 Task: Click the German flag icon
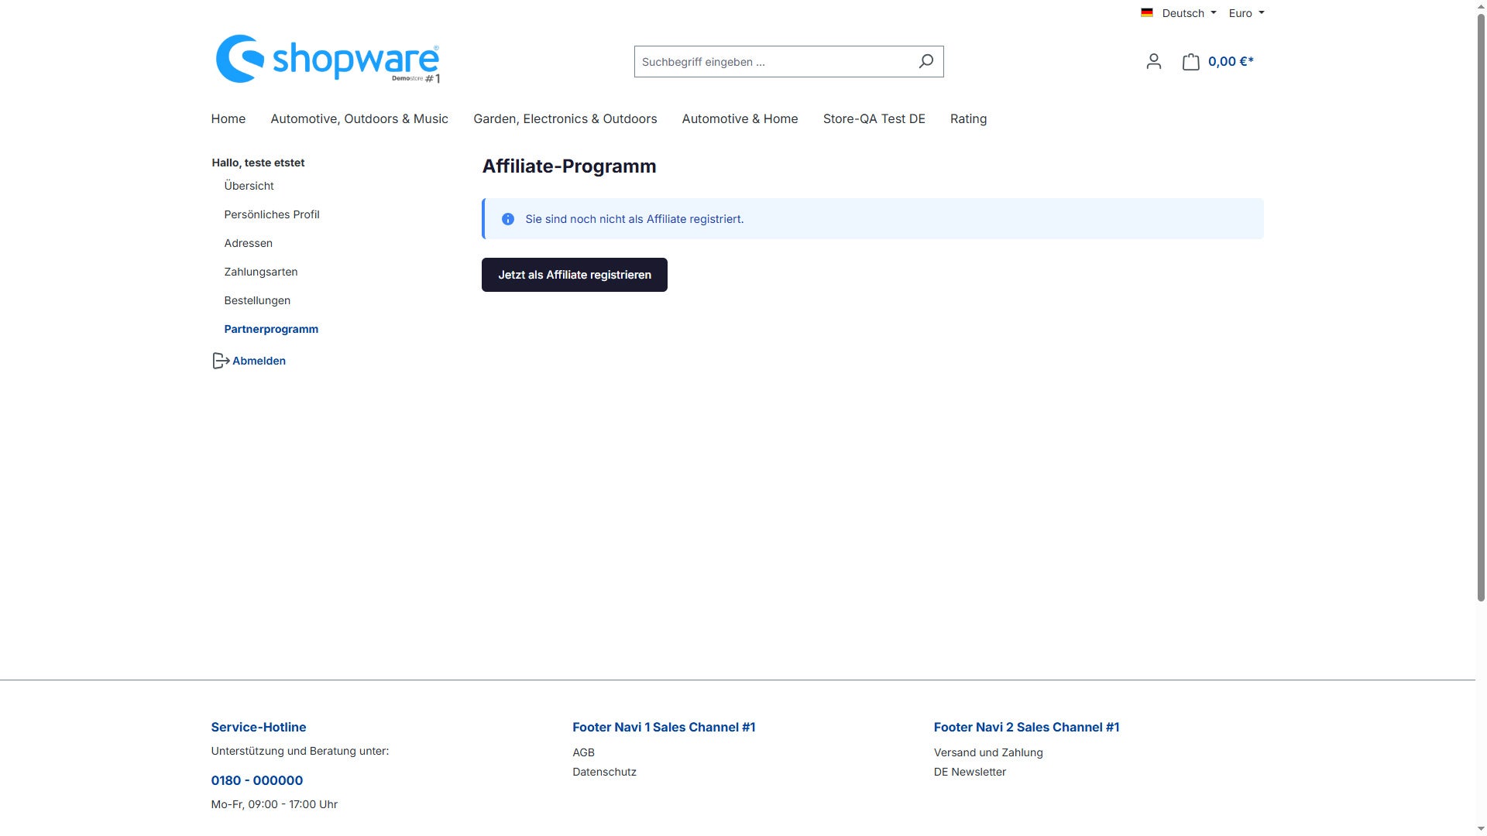[x=1146, y=12]
